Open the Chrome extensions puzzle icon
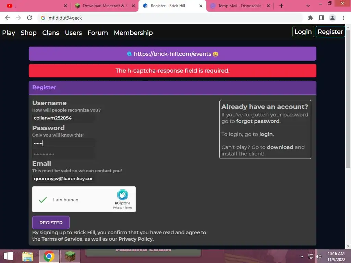This screenshot has height=263, width=351. [311, 18]
